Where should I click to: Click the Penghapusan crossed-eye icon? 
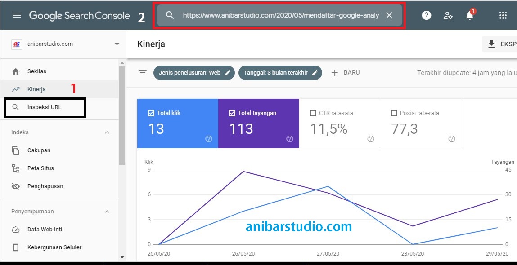15,187
